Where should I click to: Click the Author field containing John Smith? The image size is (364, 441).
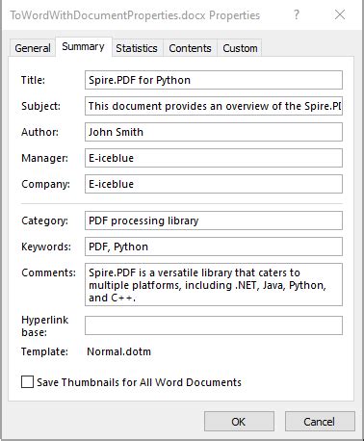[214, 132]
